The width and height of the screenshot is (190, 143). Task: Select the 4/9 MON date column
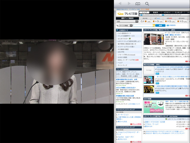[181, 18]
